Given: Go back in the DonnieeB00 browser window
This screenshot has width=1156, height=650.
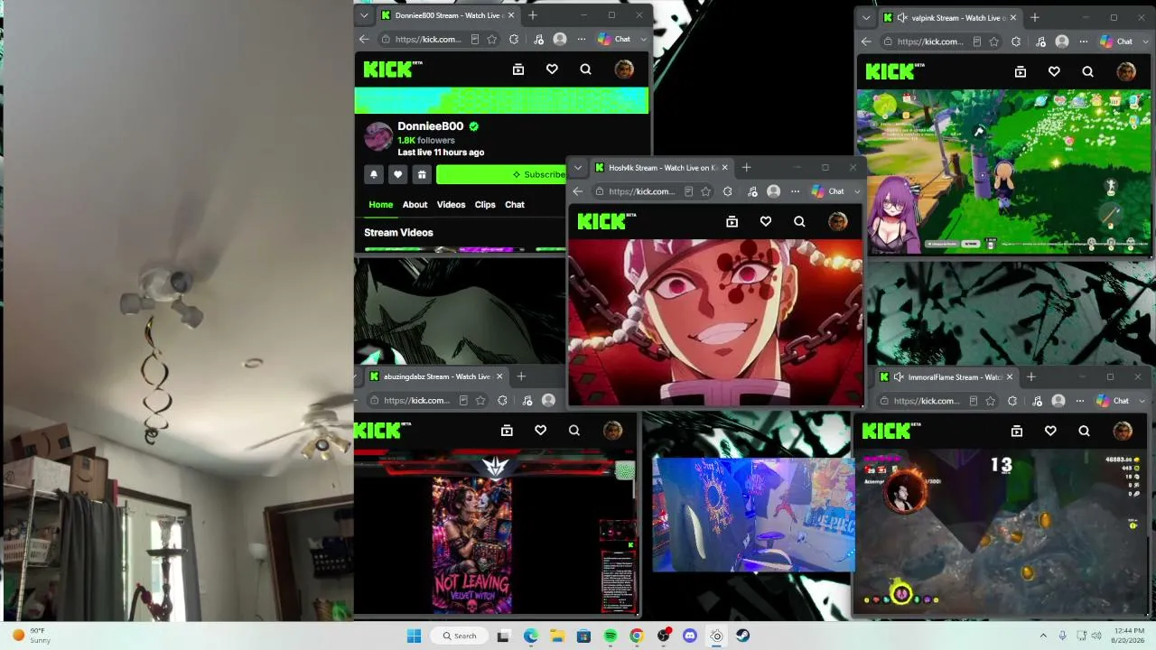Looking at the screenshot, I should tap(364, 40).
